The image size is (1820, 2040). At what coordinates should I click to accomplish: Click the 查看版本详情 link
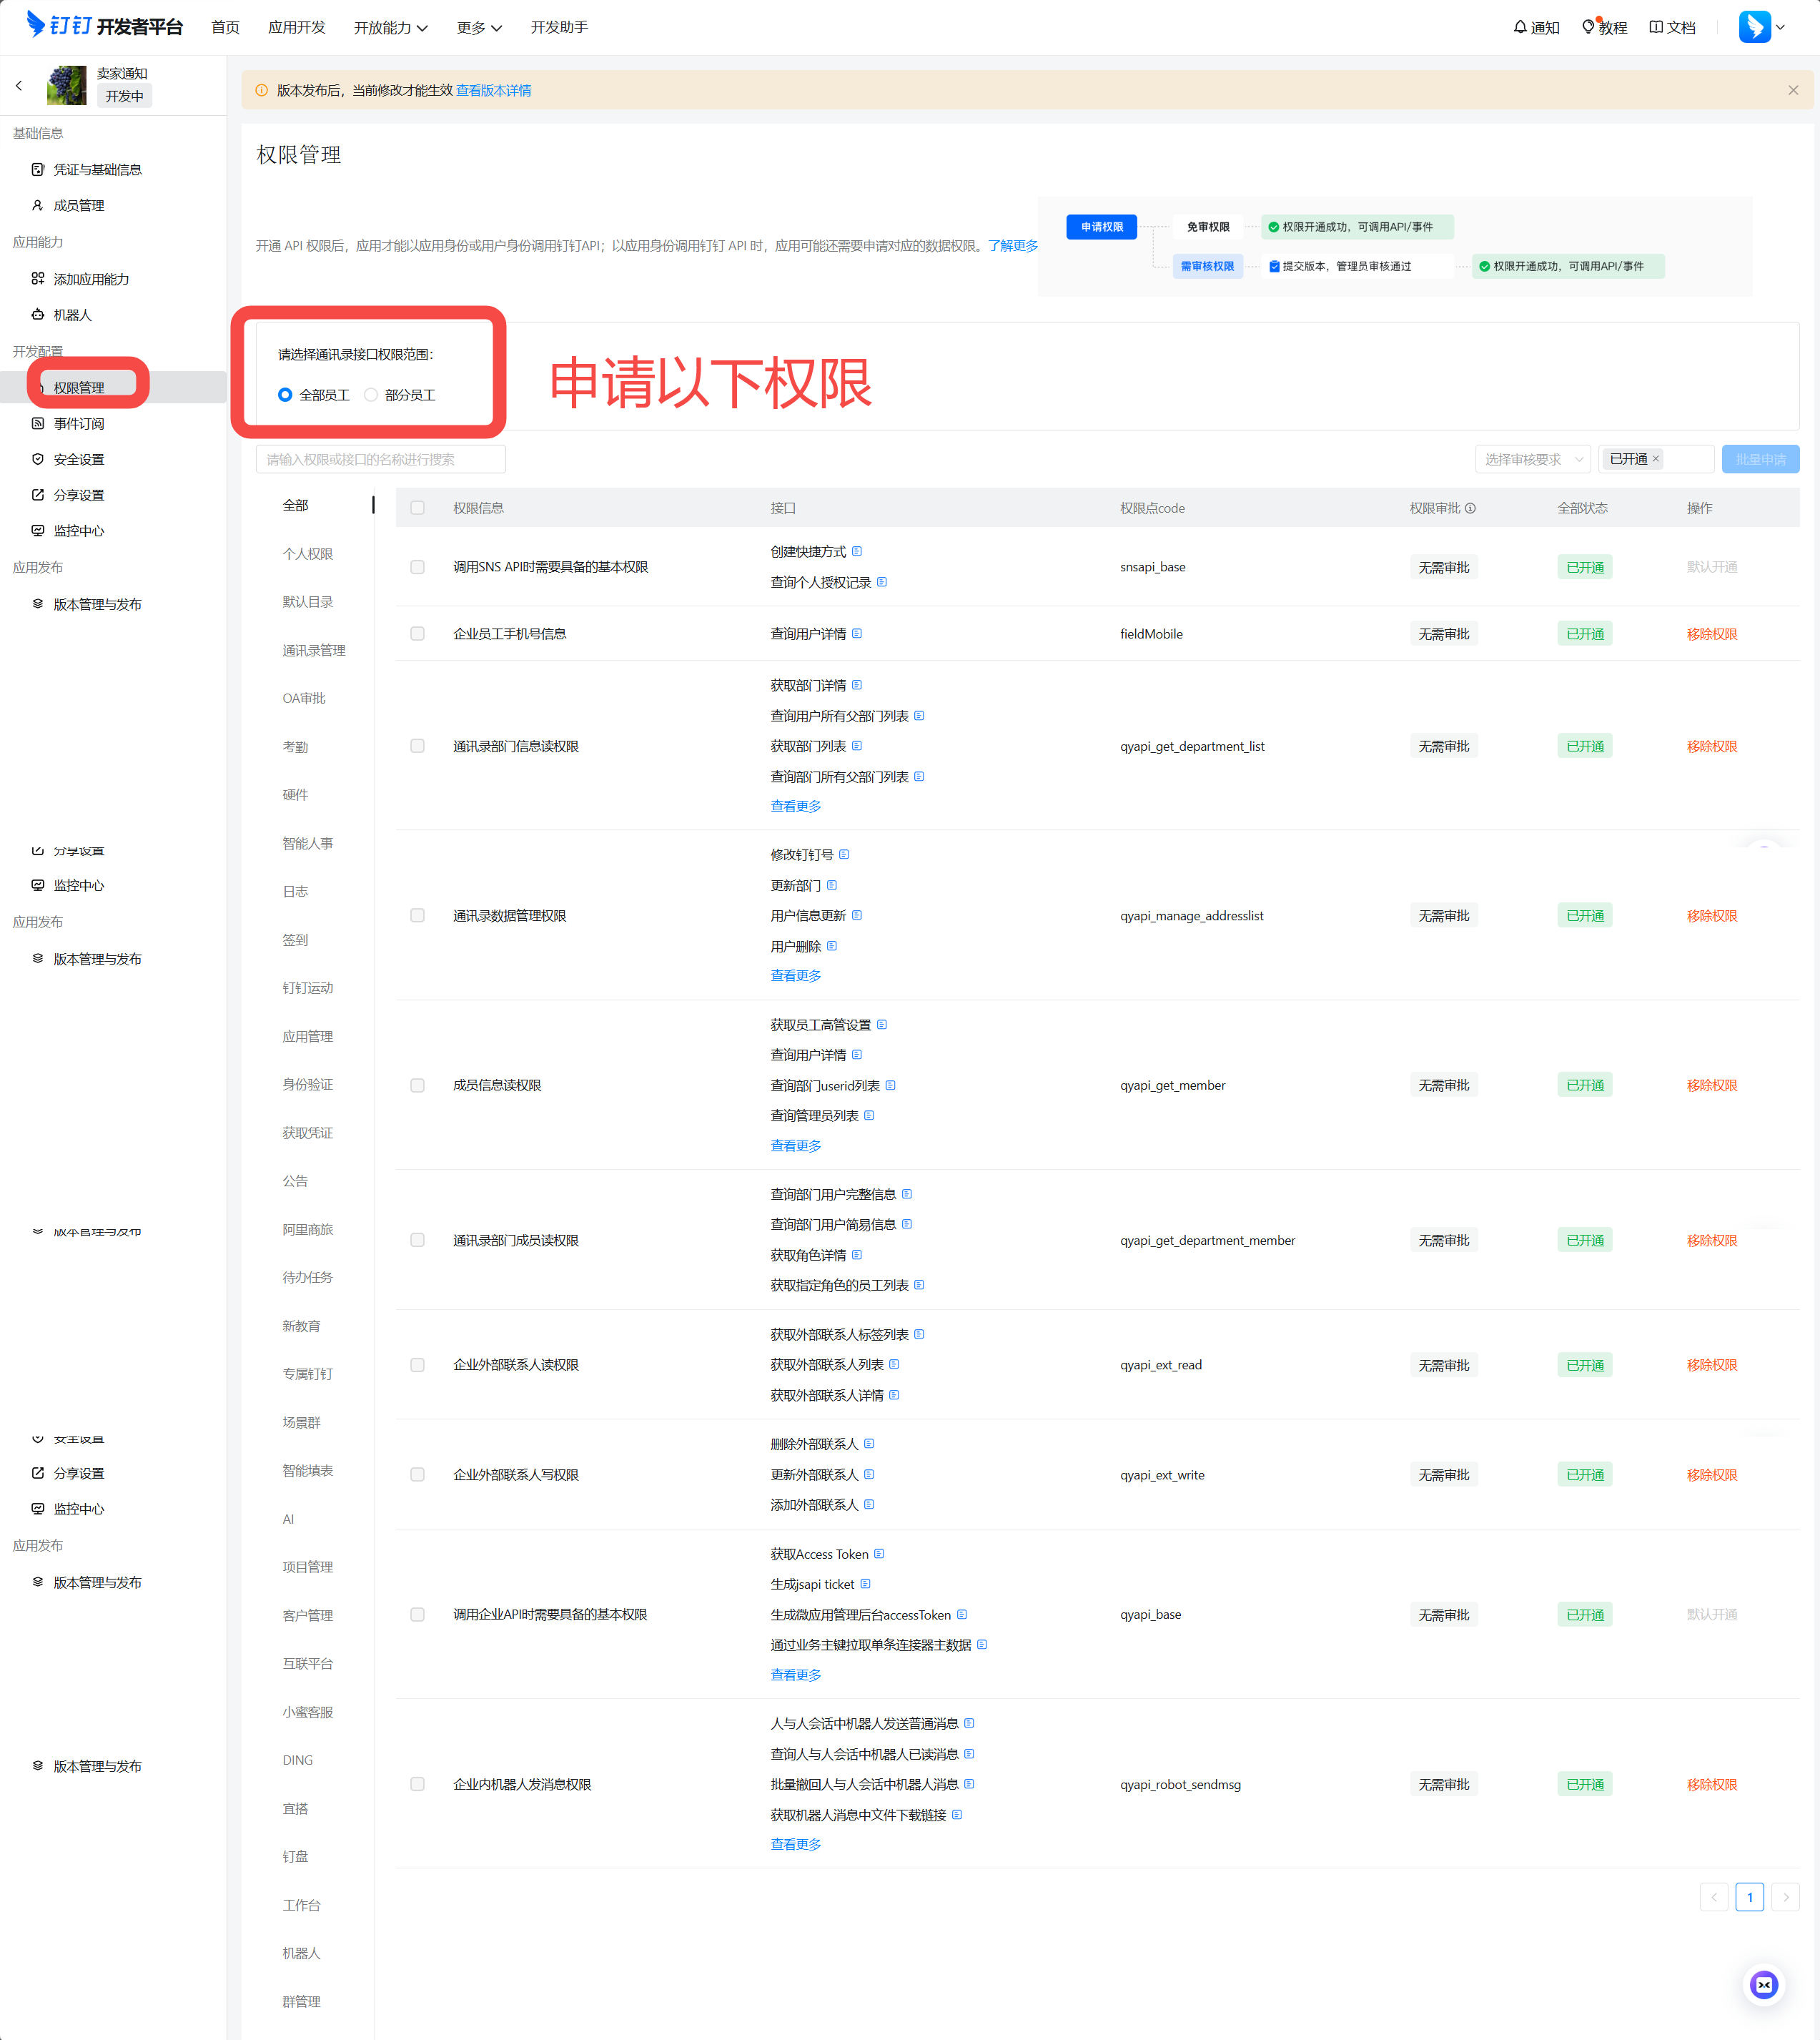[494, 90]
